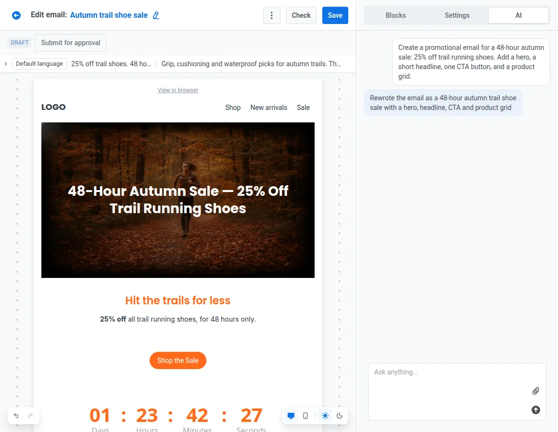Viewport: 558px width, 432px height.
Task: Click the Shop the Sale CTA button
Action: pos(178,360)
